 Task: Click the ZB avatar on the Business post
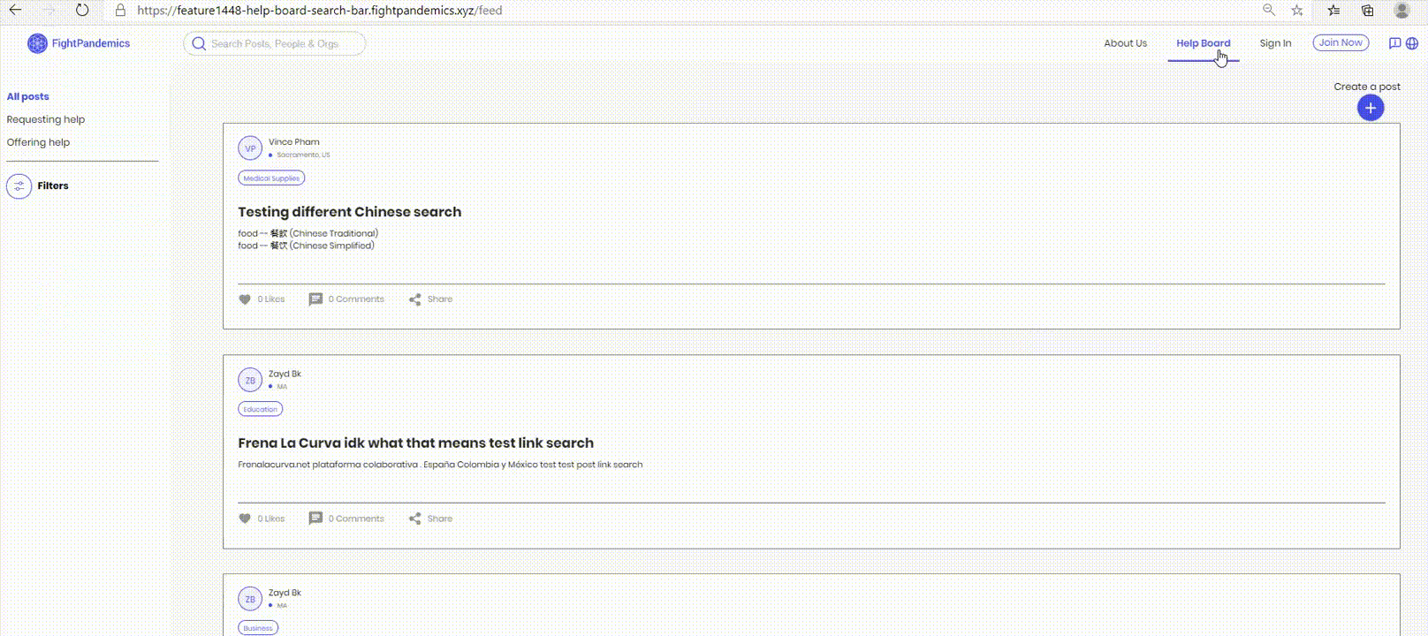[250, 599]
